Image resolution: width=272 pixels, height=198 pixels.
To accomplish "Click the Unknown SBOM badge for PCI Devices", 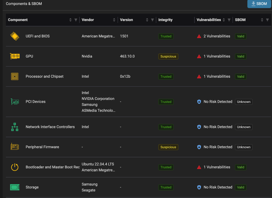I will [243, 102].
